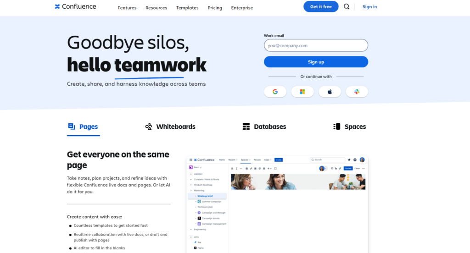Continue with Microsoft sign-in icon
Viewport: 470px width, 253px height.
click(302, 92)
